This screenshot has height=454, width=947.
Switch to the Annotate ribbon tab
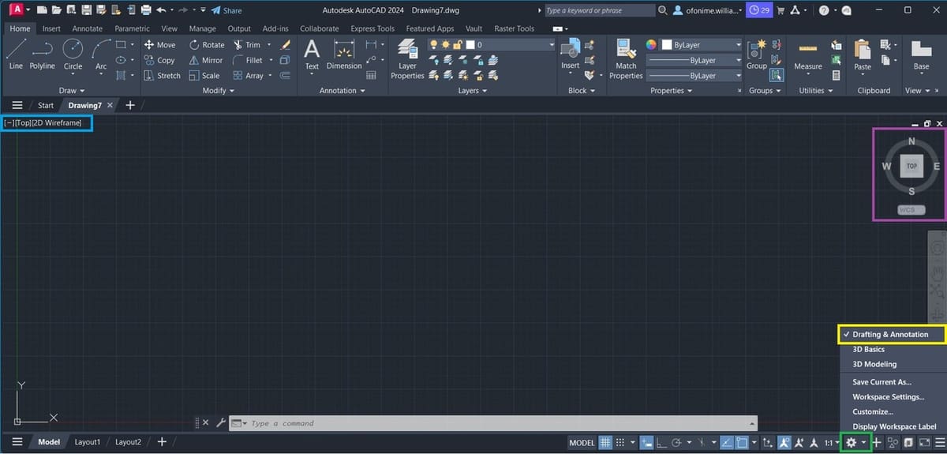[88, 28]
